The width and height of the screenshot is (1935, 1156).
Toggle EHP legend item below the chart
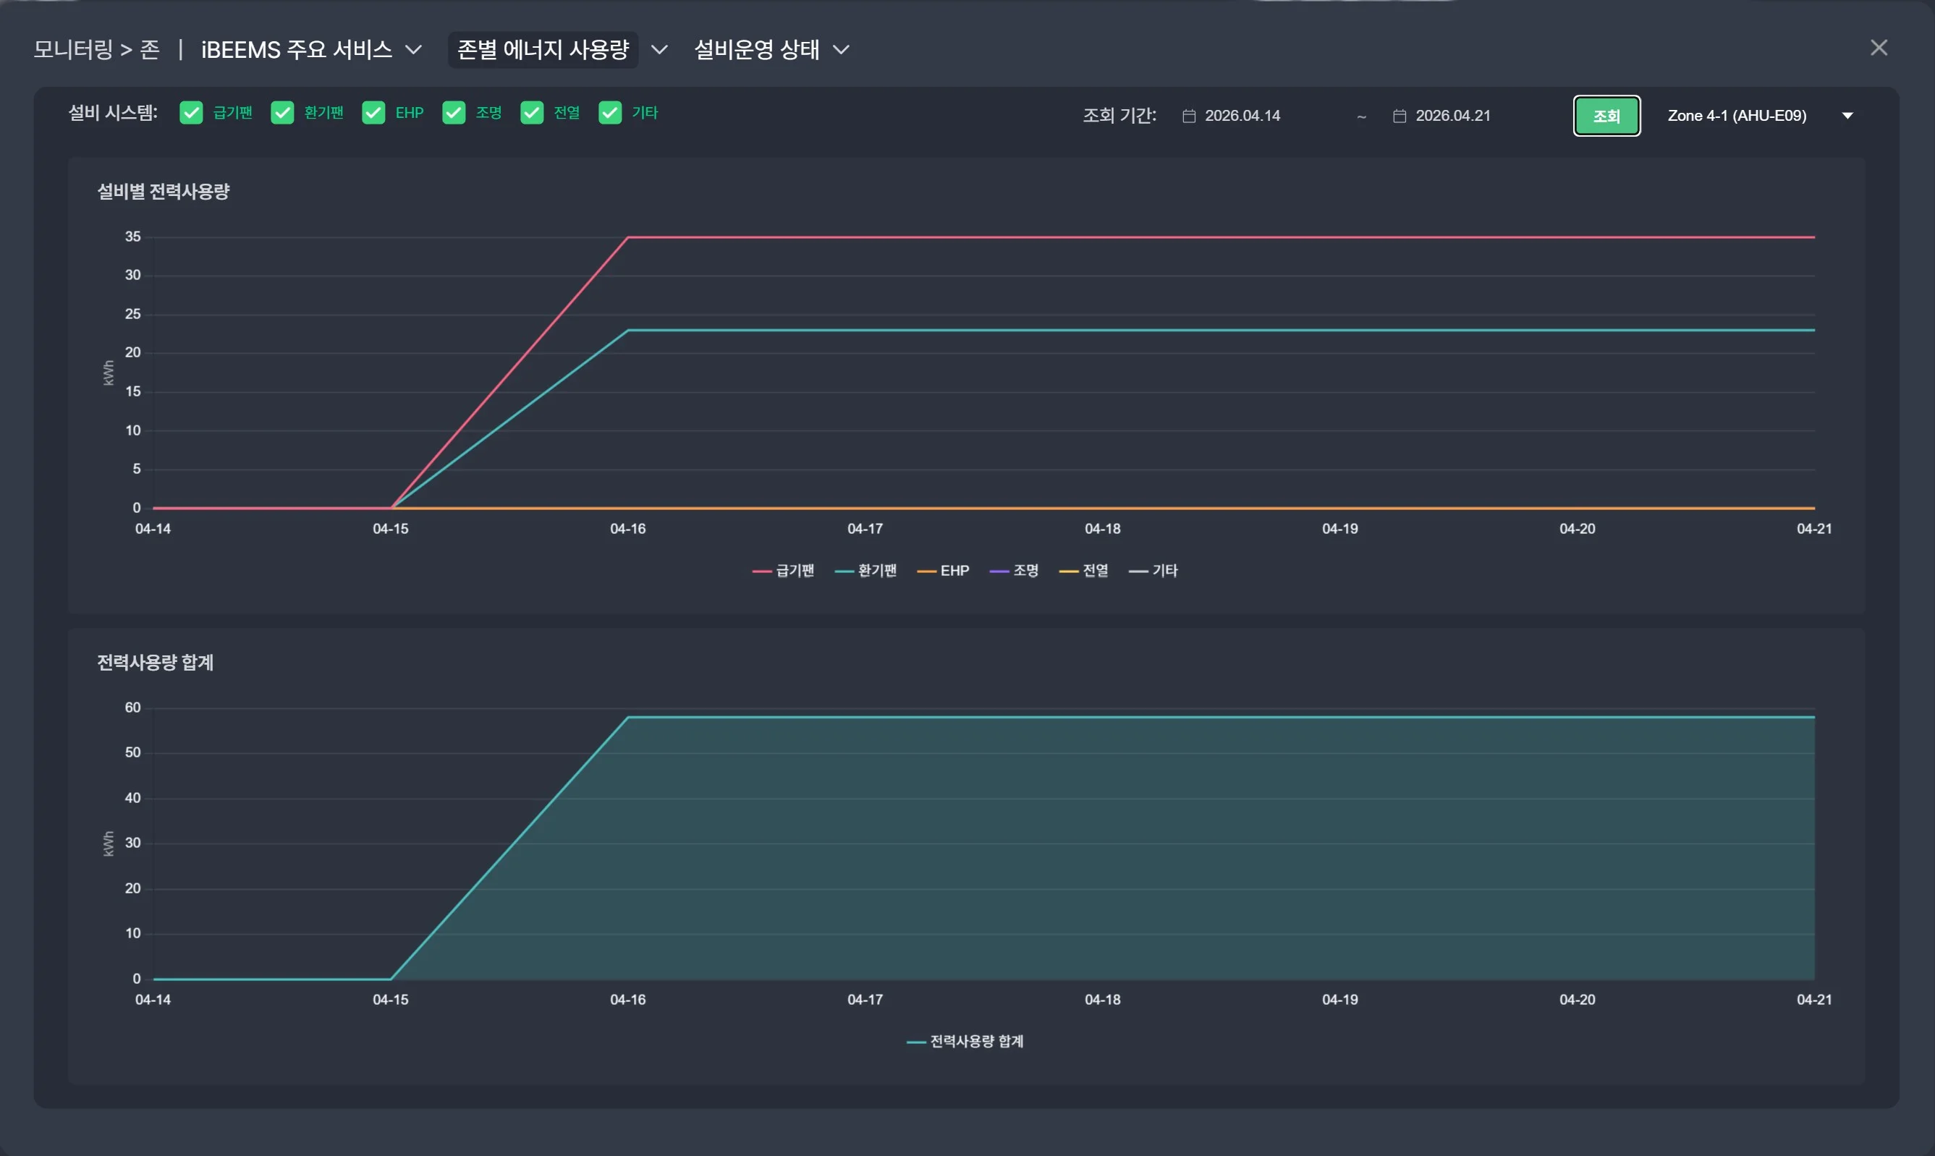[943, 571]
